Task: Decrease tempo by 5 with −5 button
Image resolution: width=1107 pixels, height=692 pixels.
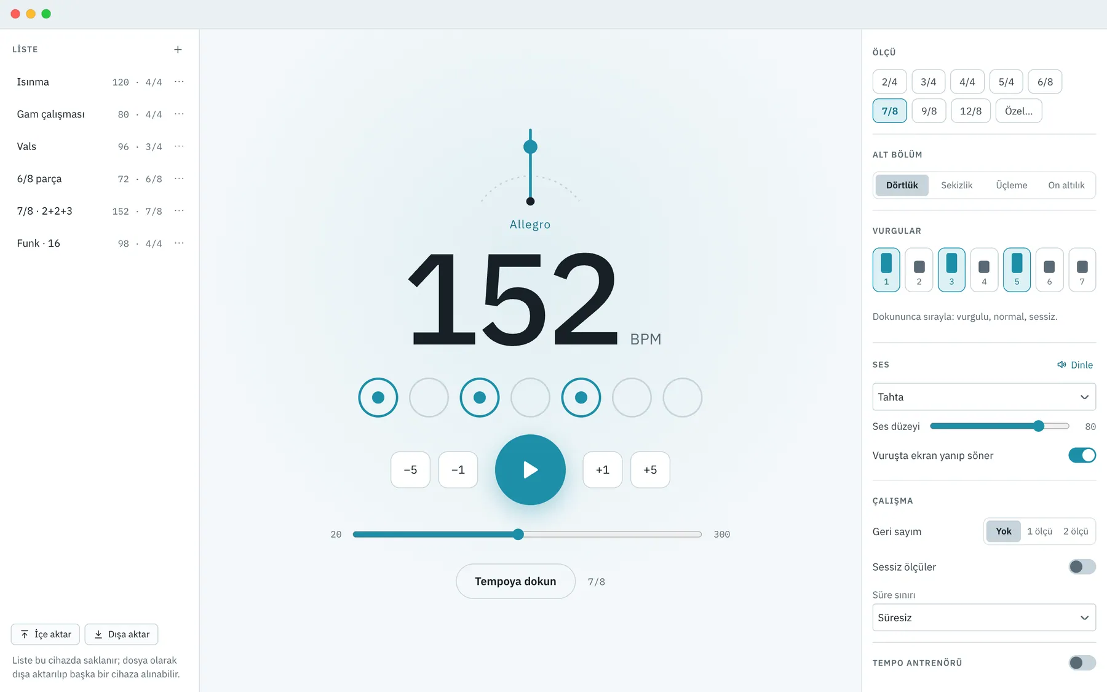Action: (x=410, y=470)
